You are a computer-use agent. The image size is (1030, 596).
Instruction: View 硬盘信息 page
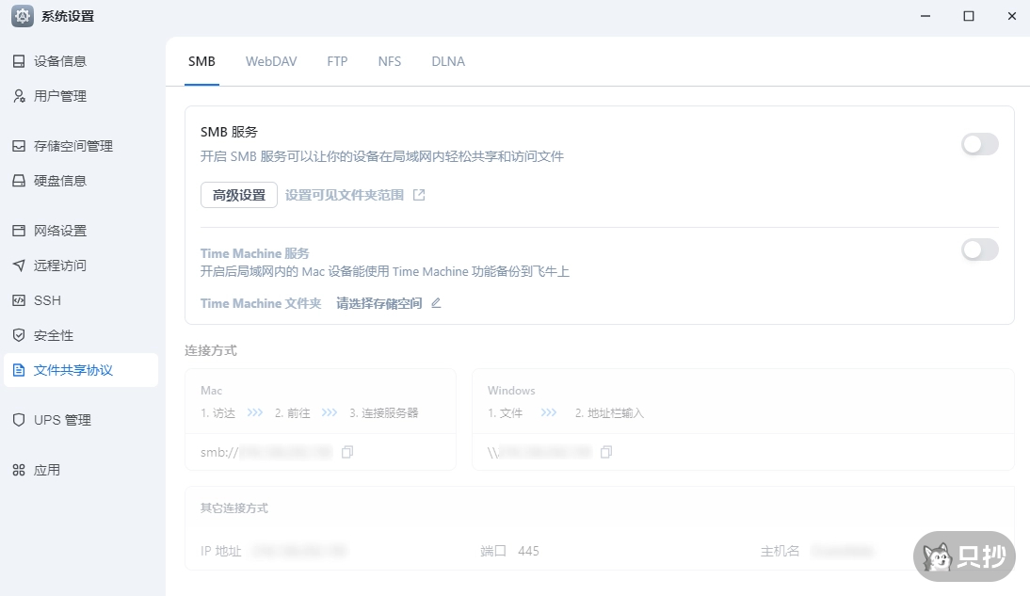59,180
